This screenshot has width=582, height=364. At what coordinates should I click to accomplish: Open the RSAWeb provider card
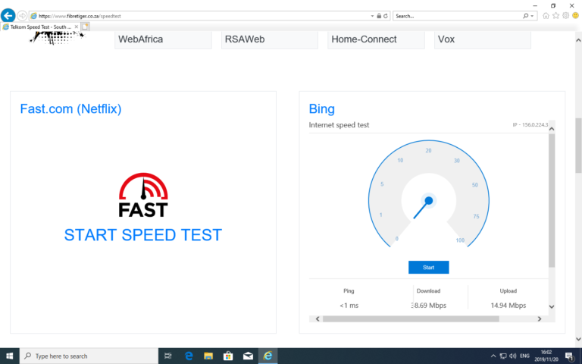pos(270,39)
